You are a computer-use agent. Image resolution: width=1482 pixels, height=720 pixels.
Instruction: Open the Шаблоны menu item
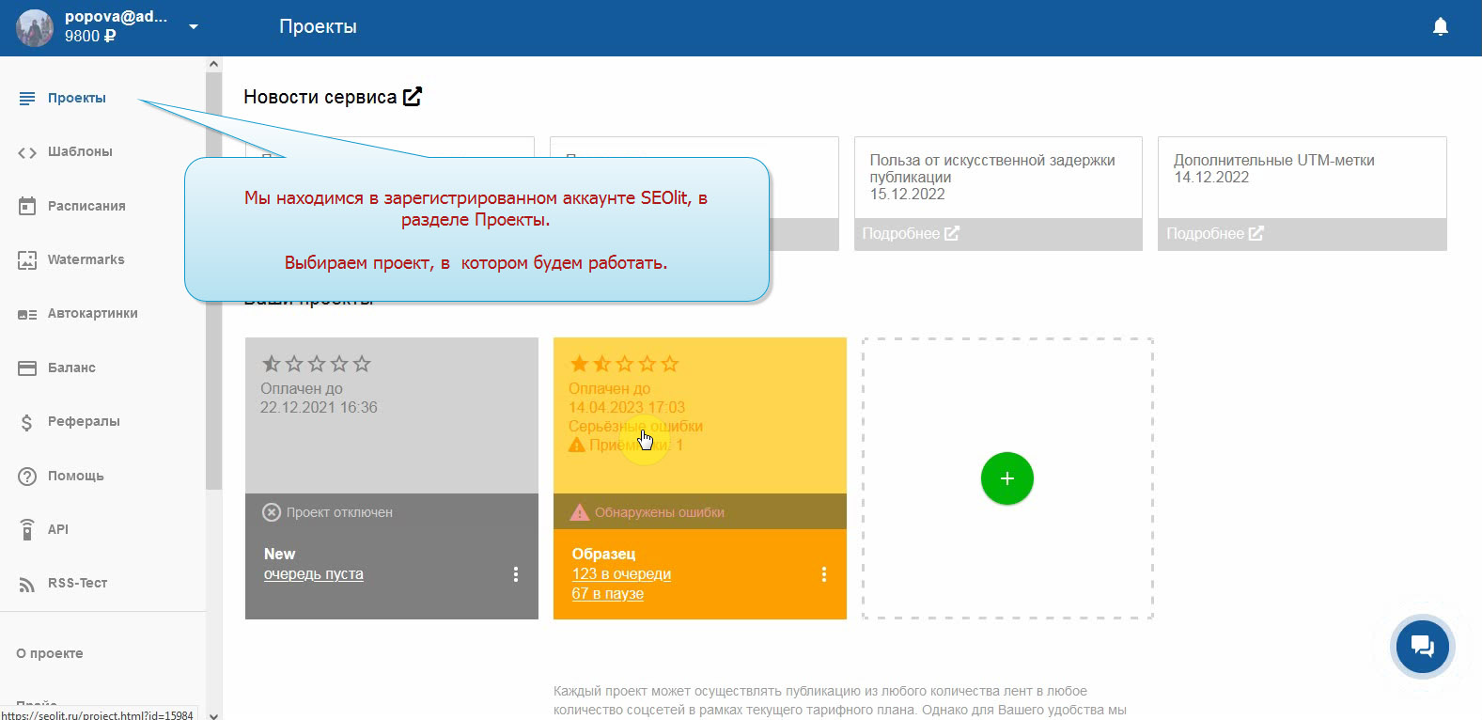click(80, 151)
